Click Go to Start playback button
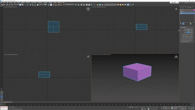 pyautogui.click(x=161, y=107)
